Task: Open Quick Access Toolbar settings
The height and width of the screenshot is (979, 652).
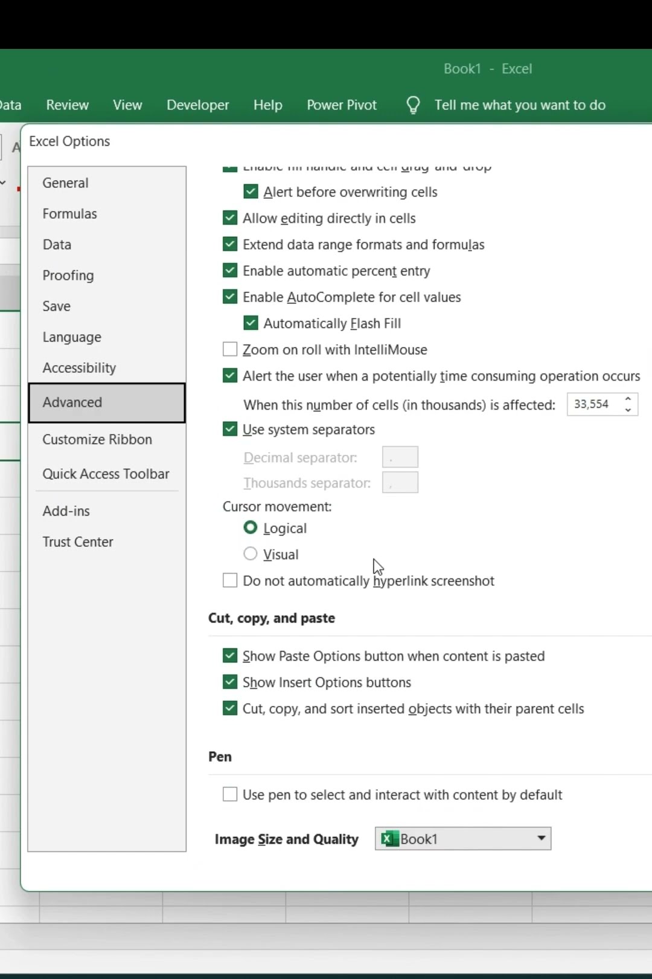Action: [x=106, y=474]
